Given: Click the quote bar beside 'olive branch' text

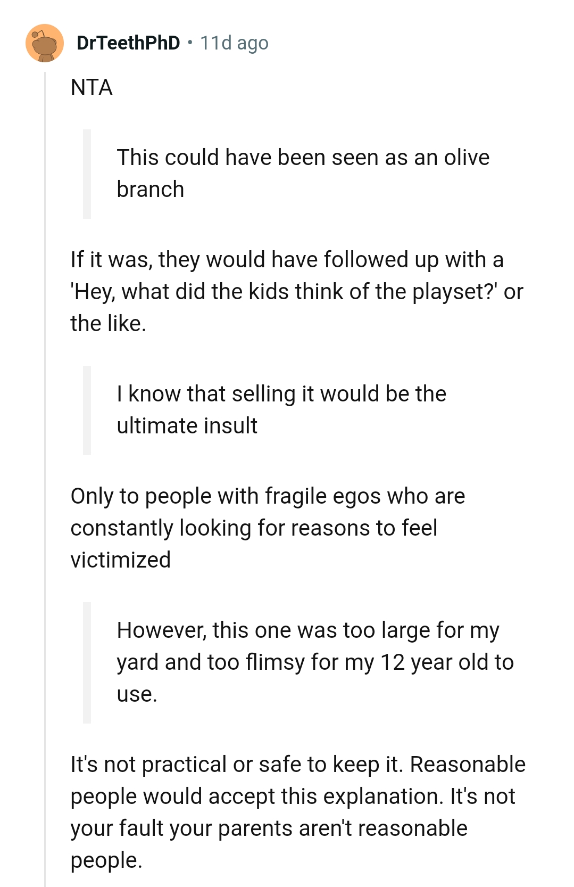Looking at the screenshot, I should (88, 173).
